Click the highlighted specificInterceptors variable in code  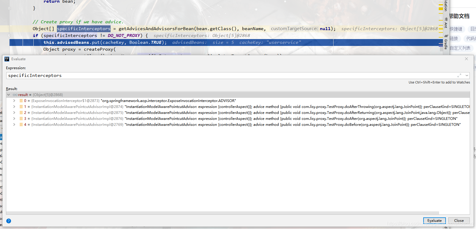(x=84, y=29)
